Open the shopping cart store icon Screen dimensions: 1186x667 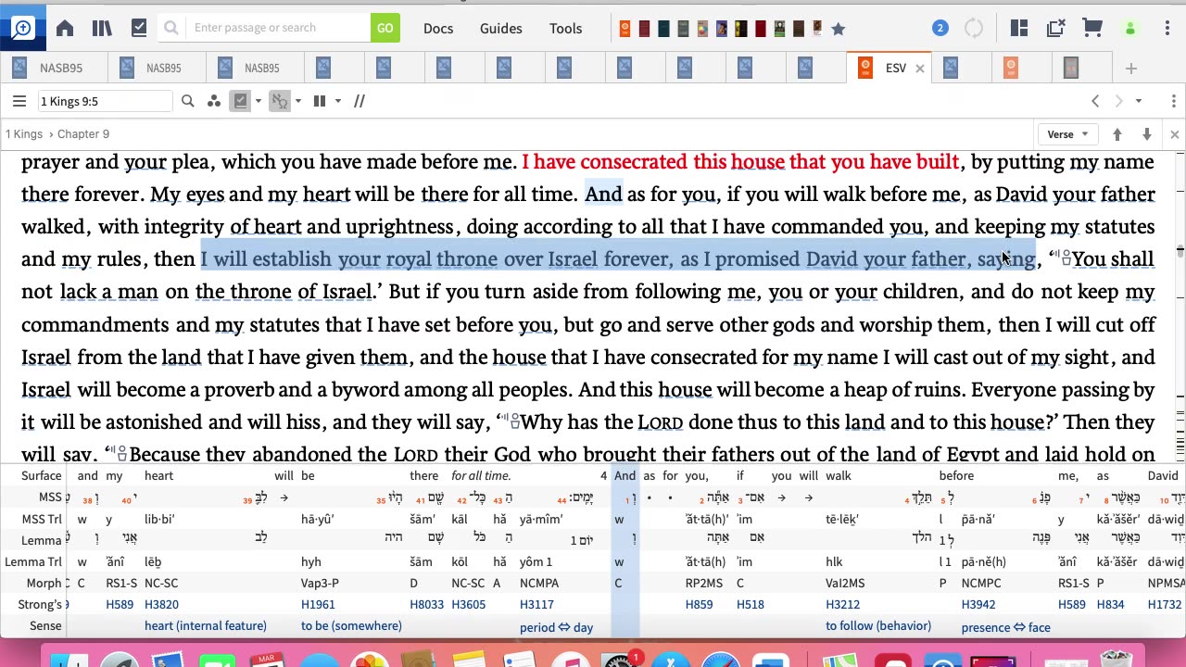point(1092,28)
